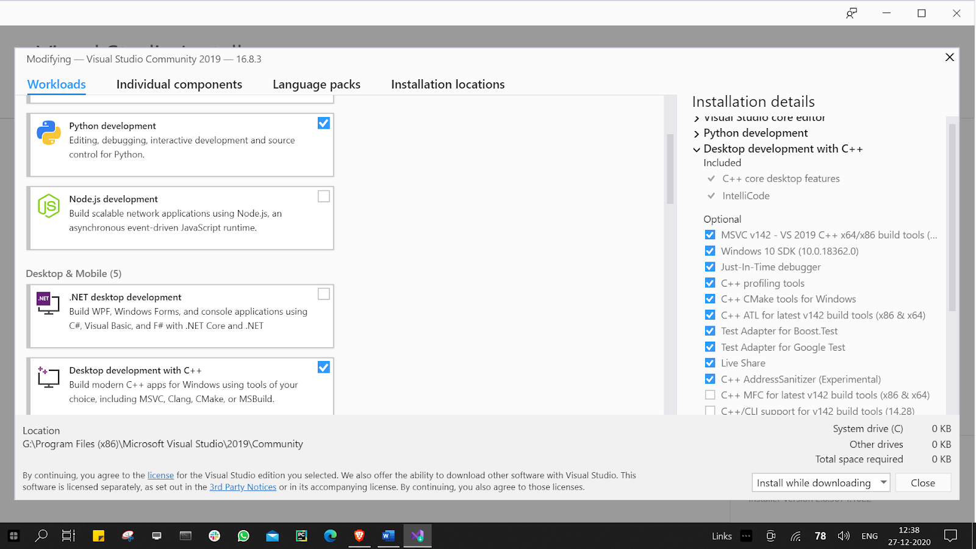Uncheck C++ CMake tools for Windows

point(710,299)
